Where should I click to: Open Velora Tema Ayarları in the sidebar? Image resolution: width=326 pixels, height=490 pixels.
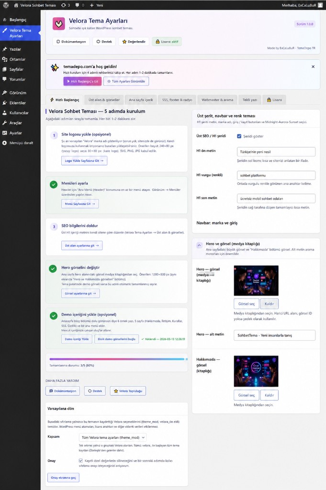20,33
